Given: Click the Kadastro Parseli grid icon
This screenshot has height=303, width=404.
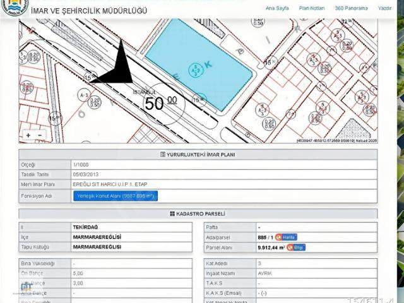Looking at the screenshot, I should click(172, 213).
